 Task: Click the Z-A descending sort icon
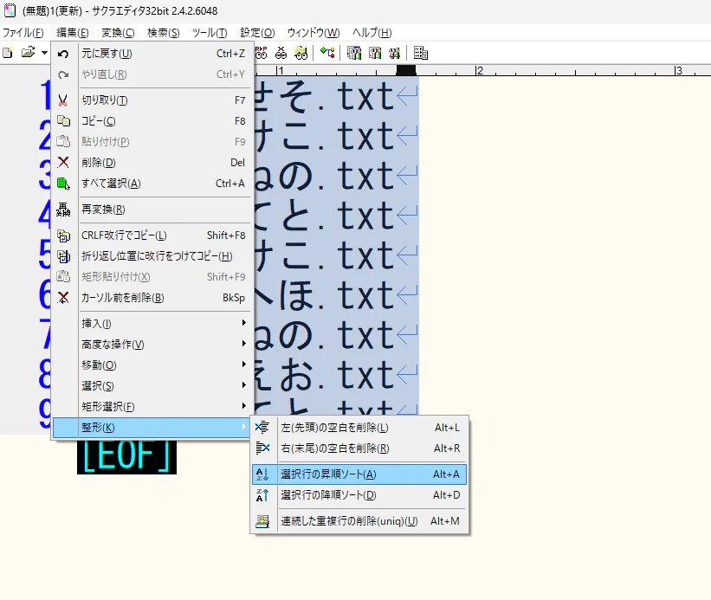click(x=262, y=495)
